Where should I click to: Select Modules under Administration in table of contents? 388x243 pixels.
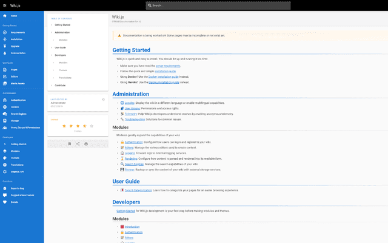[63, 40]
